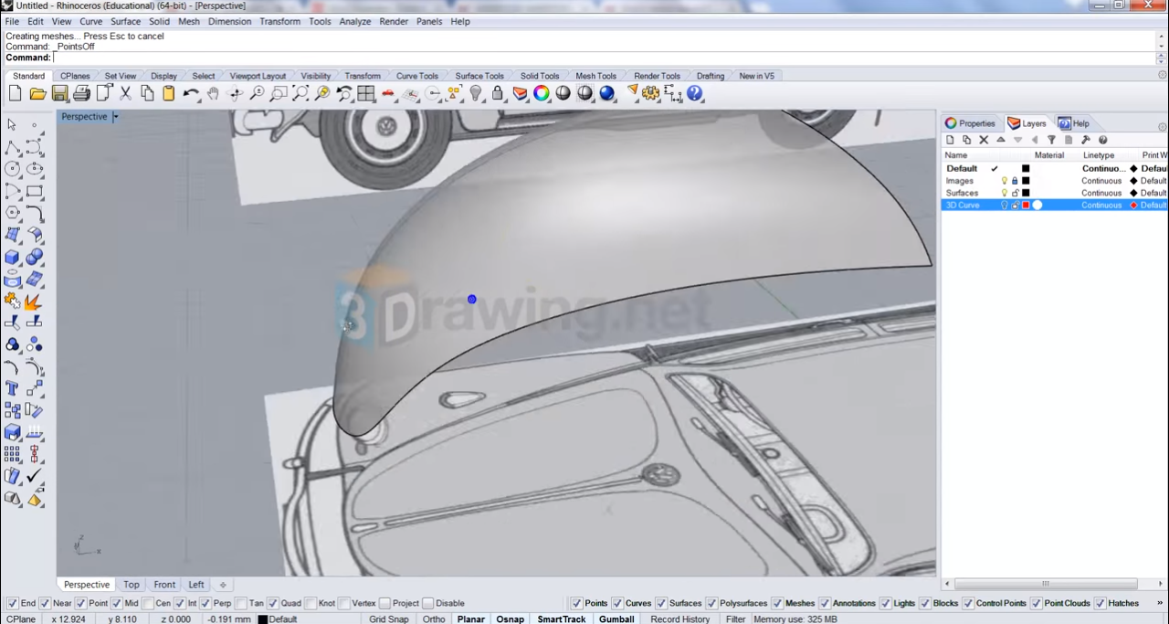Toggle the Near osnap checkbox
The image size is (1169, 624).
[x=45, y=603]
